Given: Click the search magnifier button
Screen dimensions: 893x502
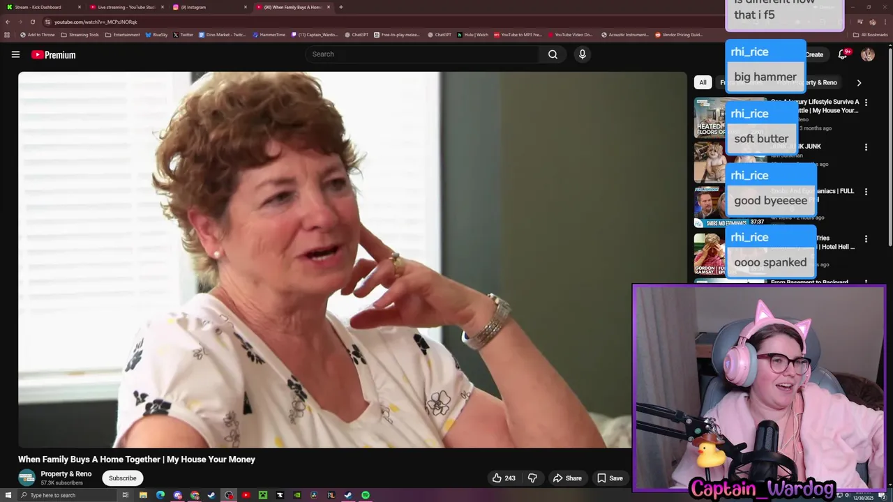Looking at the screenshot, I should tap(553, 54).
